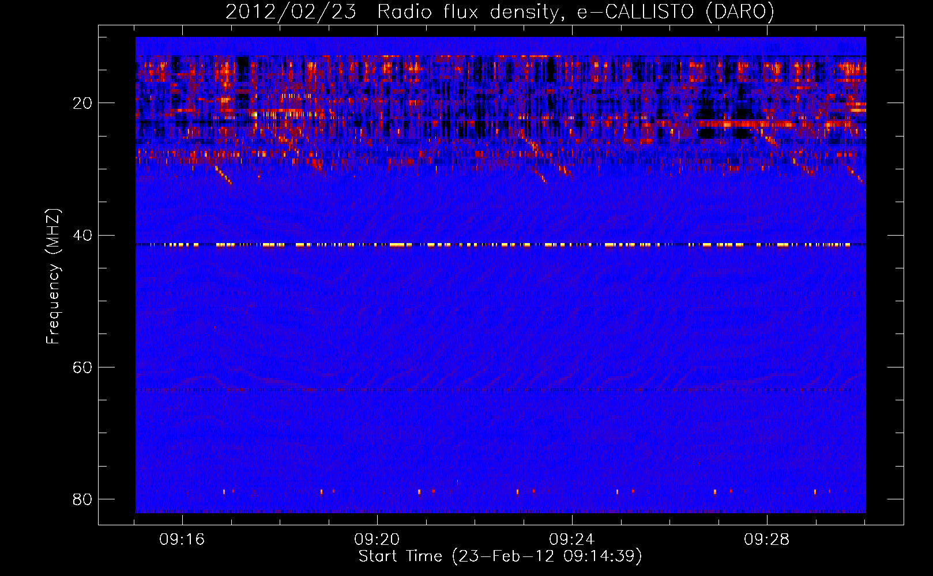Select the "Frequency (MHZ)" axis label
Viewport: 933px width, 576px height.
click(x=53, y=276)
